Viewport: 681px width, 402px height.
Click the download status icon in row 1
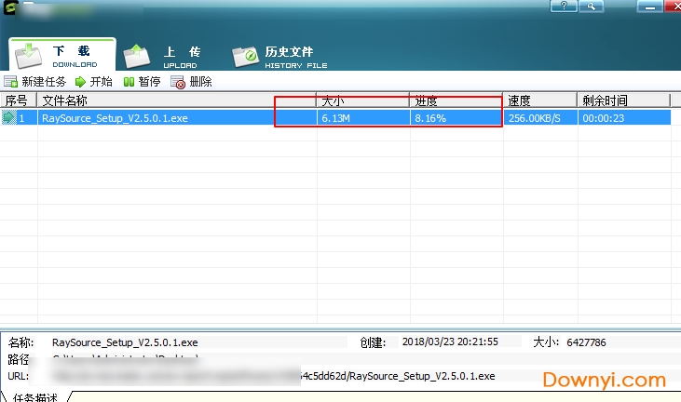(x=9, y=118)
